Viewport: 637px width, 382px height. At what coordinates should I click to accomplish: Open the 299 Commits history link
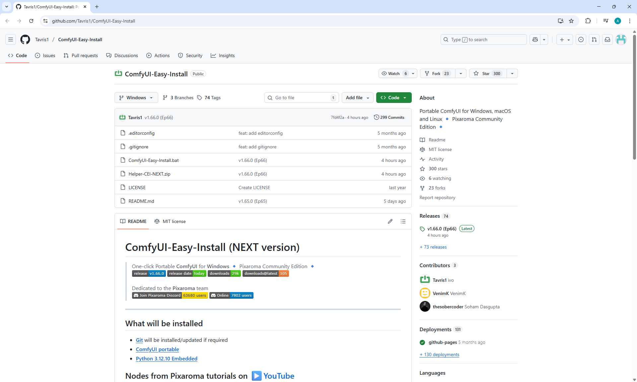[389, 117]
